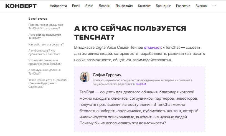The height and width of the screenshot is (136, 226).
Task: Click the КОНВЕРТ site logo
Action: click(21, 6)
